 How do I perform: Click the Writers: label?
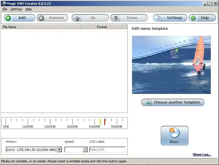pyautogui.click(x=11, y=142)
